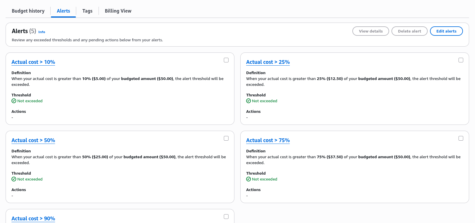Click the green check icon in 10% alert
Screen dimensions: 475x223
[x=14, y=101]
